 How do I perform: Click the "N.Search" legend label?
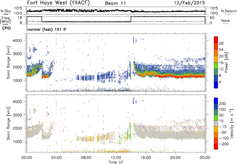tap(229, 11)
